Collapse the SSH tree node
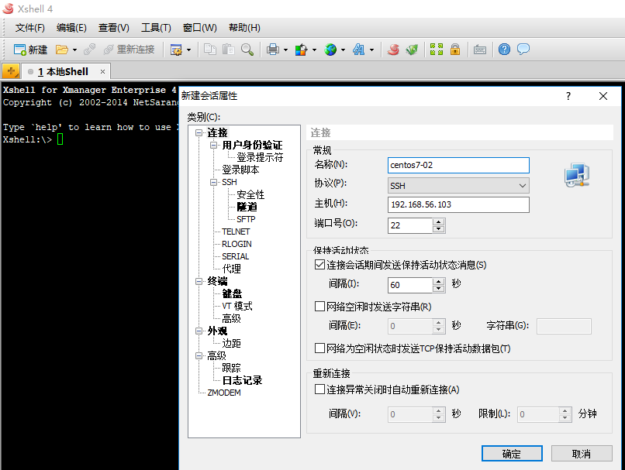Viewport: 625px width, 470px height. click(214, 182)
